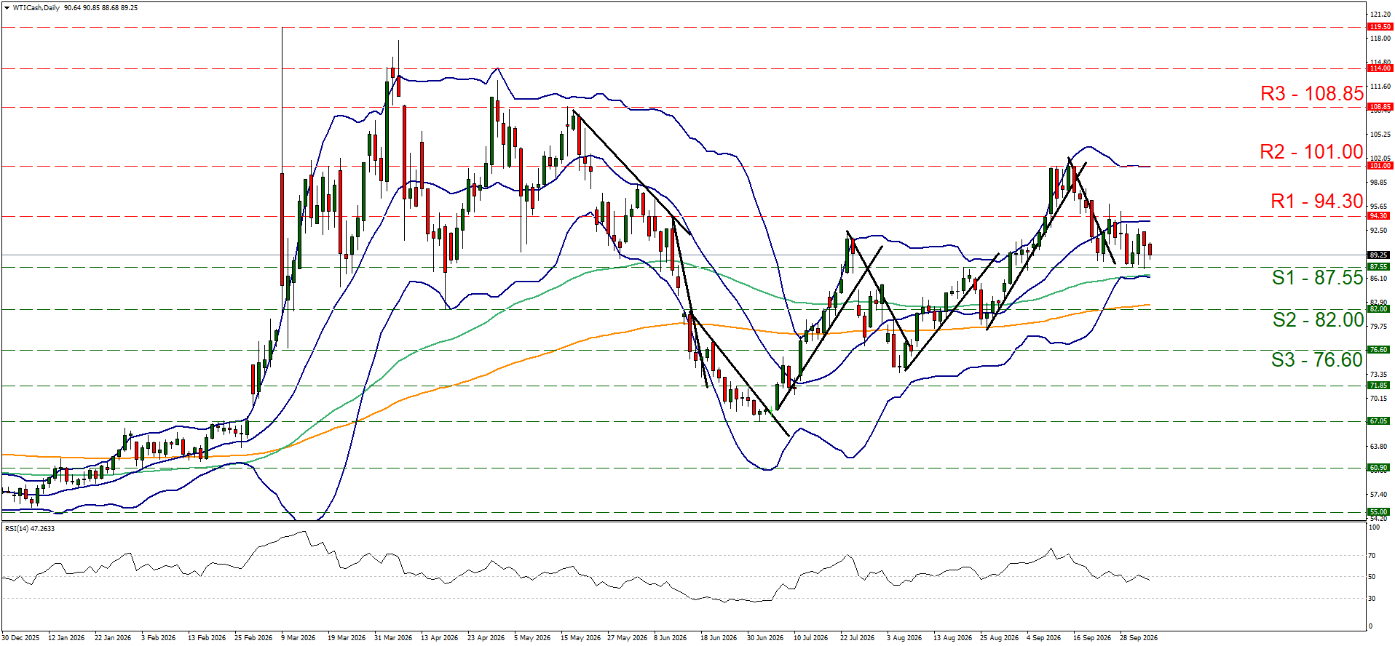Click the 18 Jun 2026 date label

[719, 638]
